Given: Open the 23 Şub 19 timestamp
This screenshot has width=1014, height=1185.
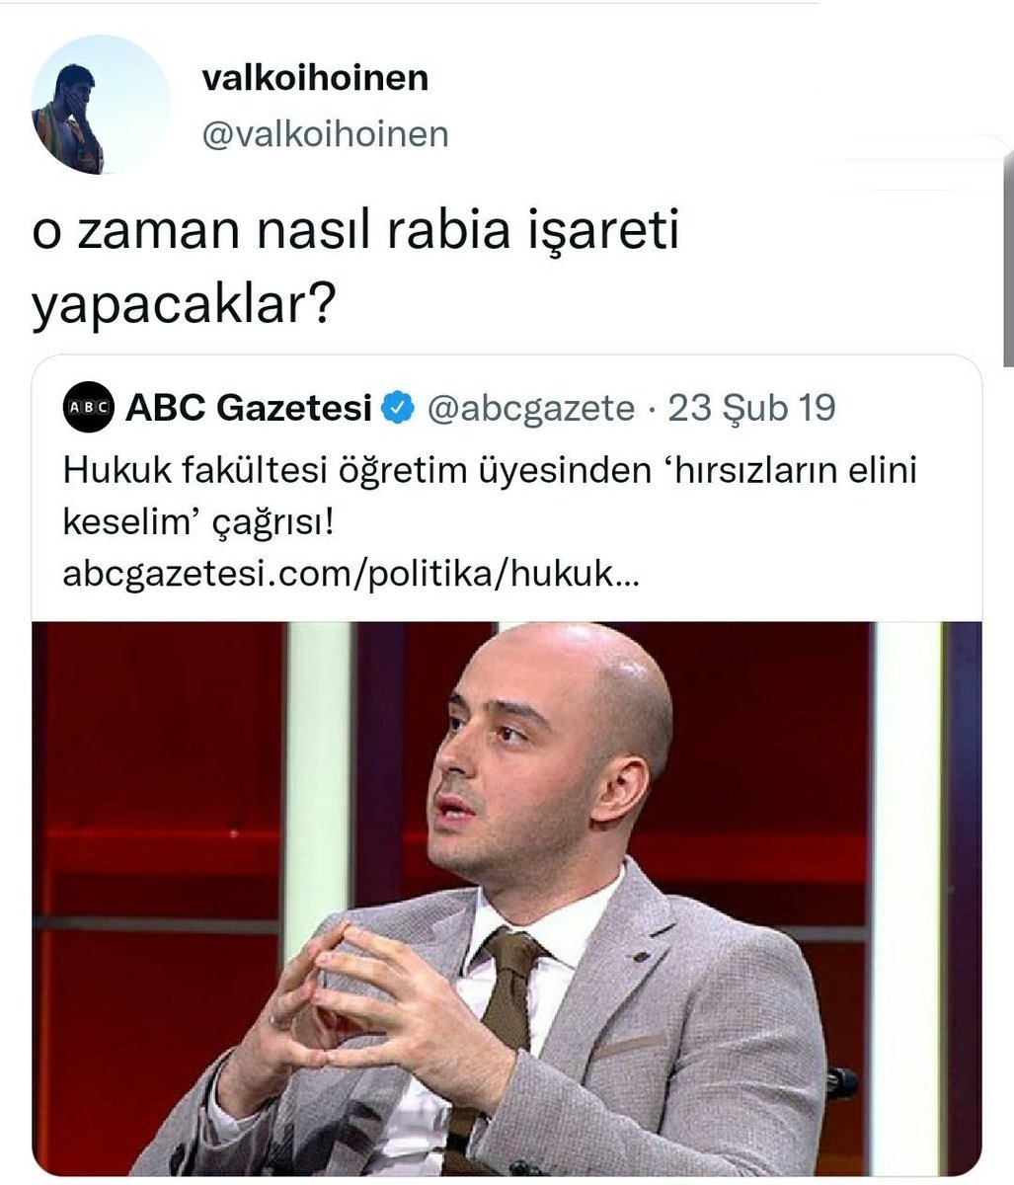Looking at the screenshot, I should (x=752, y=407).
